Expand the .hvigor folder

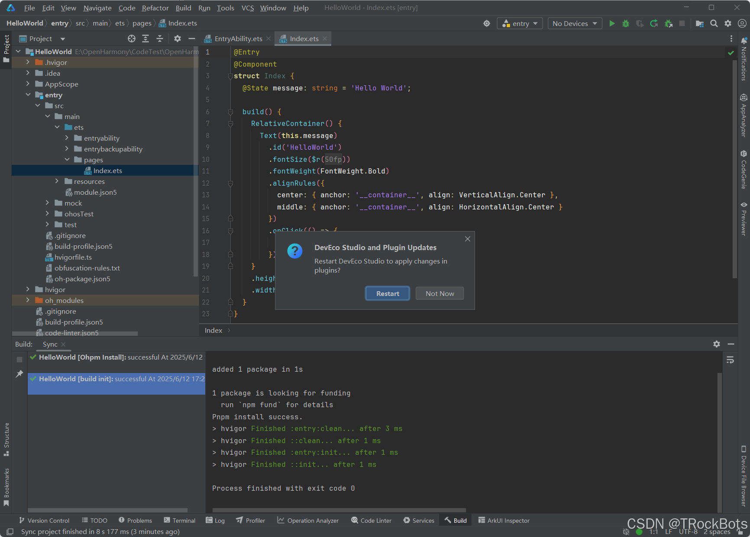click(28, 62)
